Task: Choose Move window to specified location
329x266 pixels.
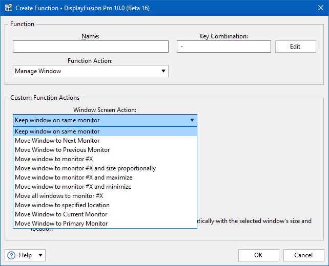Action: [105, 205]
